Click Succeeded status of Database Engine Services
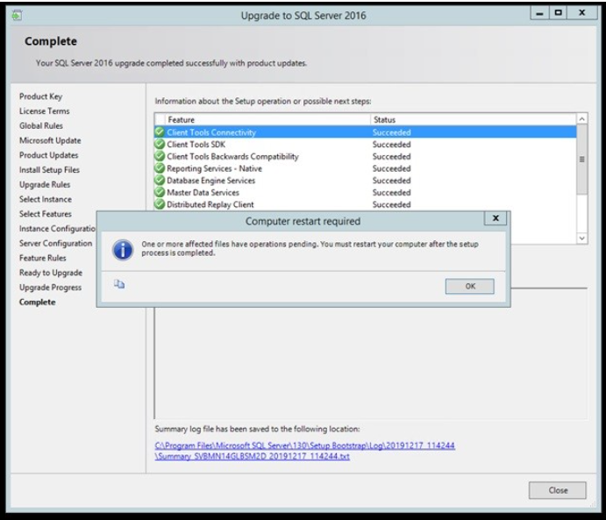Screen dimensions: 606x520 pos(391,181)
